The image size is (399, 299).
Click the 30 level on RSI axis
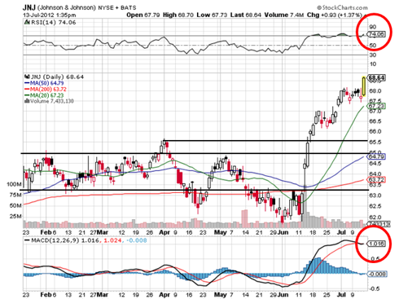(x=373, y=55)
